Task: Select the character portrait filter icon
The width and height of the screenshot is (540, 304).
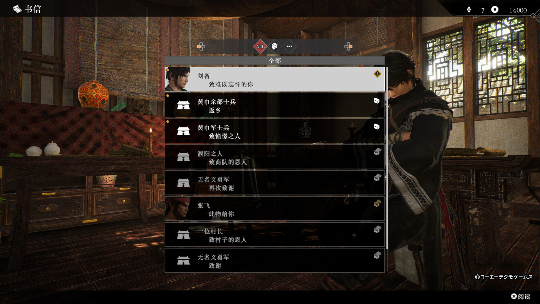Action: [x=275, y=46]
